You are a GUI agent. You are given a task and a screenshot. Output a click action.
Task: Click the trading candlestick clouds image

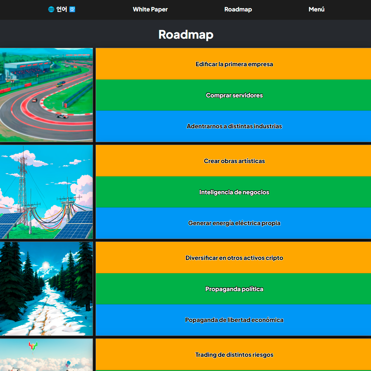(x=46, y=355)
